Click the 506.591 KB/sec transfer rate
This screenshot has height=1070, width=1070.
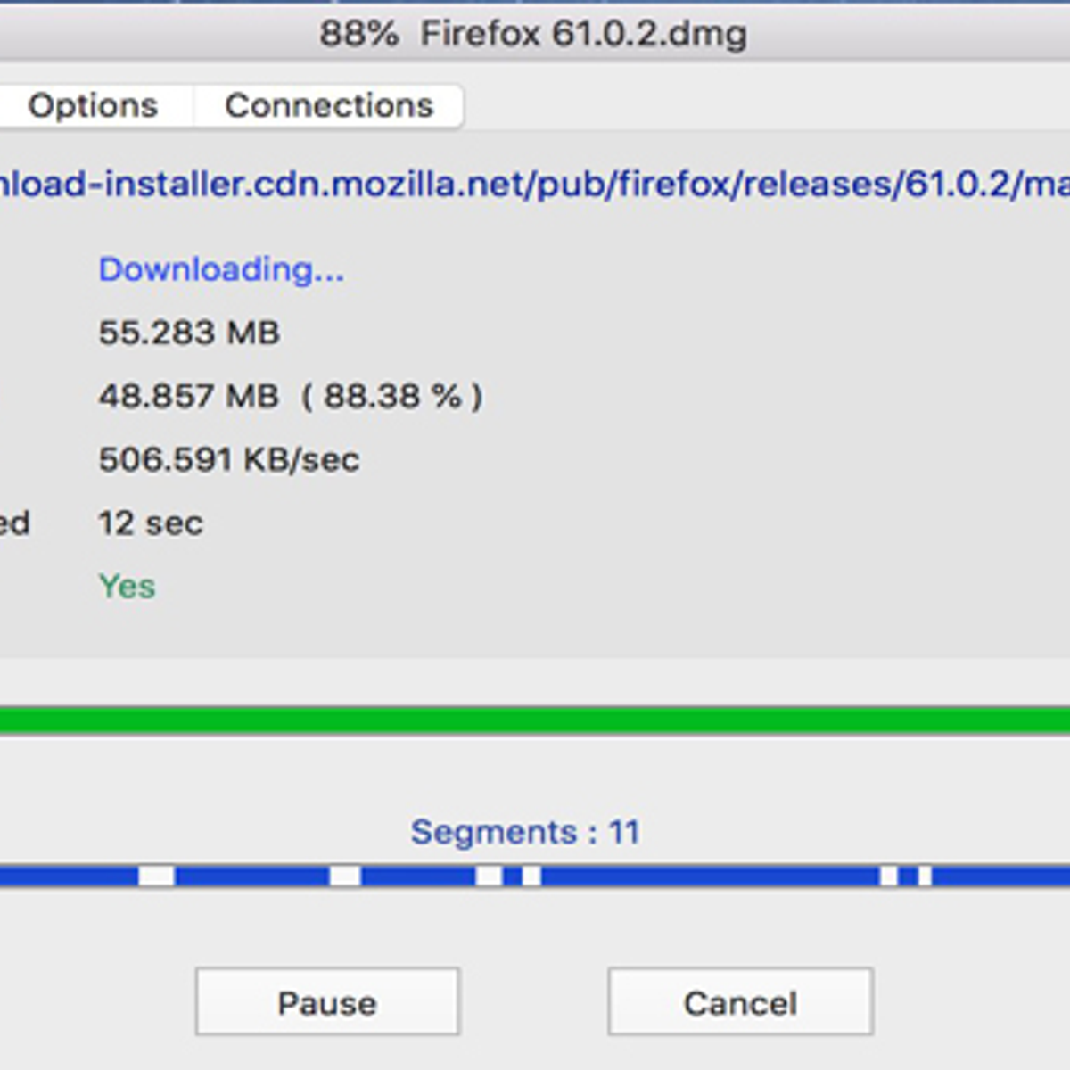pyautogui.click(x=229, y=460)
